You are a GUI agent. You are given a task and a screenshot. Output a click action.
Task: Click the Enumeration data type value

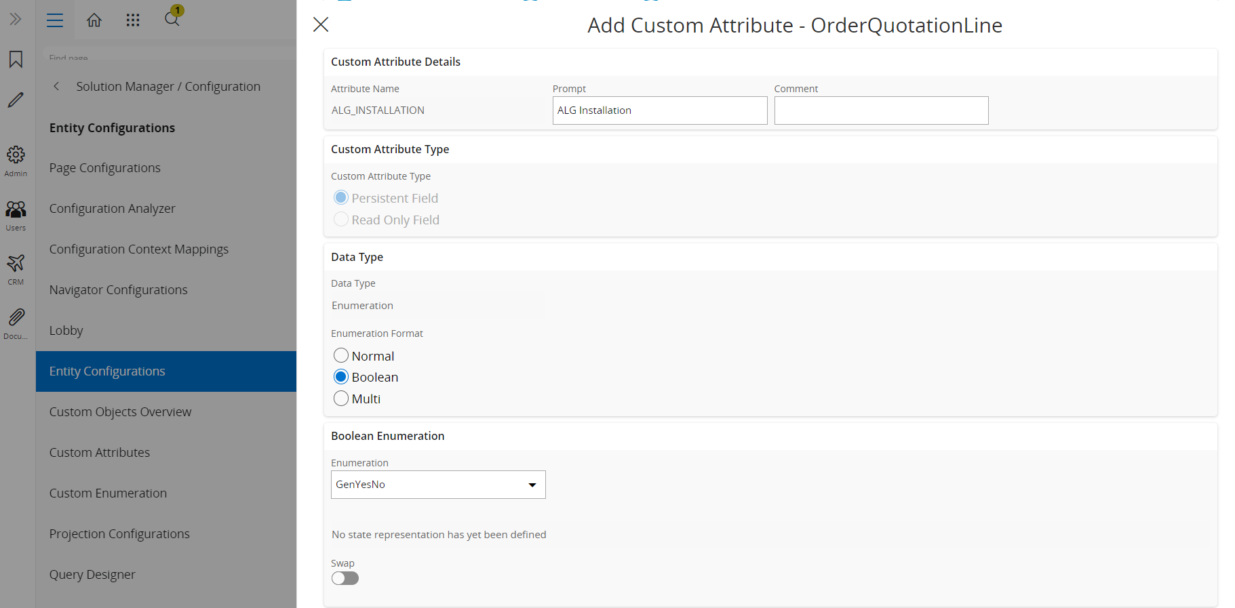tap(362, 305)
